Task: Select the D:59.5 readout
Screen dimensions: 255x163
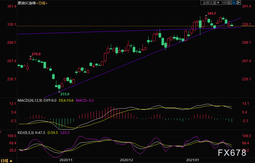Action: coord(53,132)
